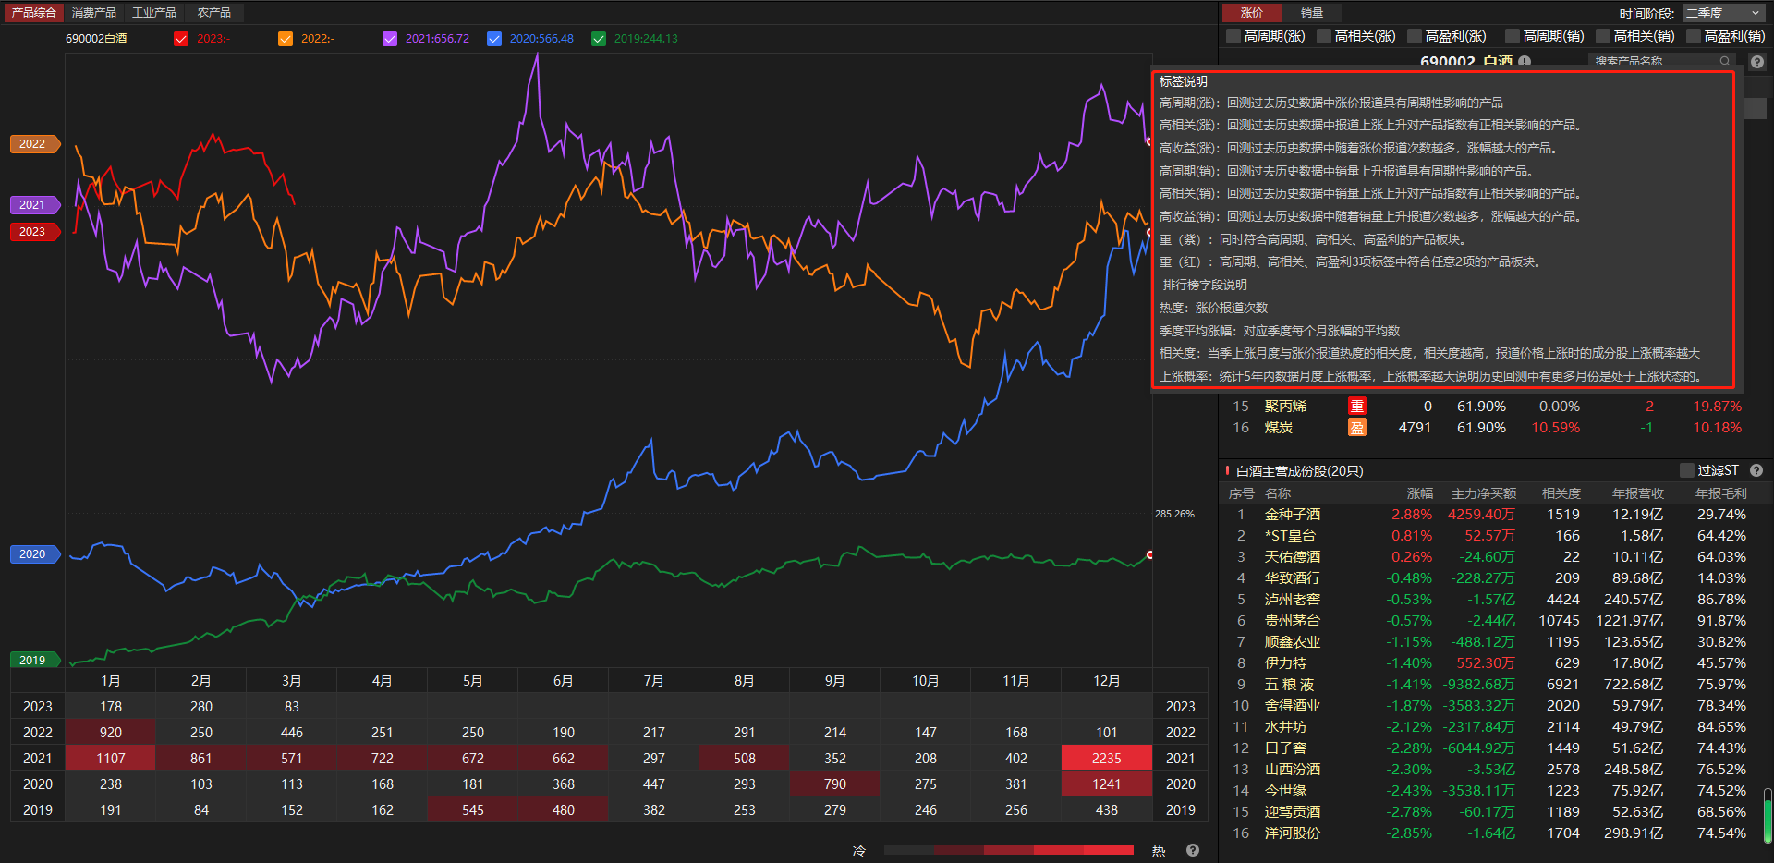
Task: Enable the 高盈利(涨) filter checkbox
Action: tap(1414, 36)
